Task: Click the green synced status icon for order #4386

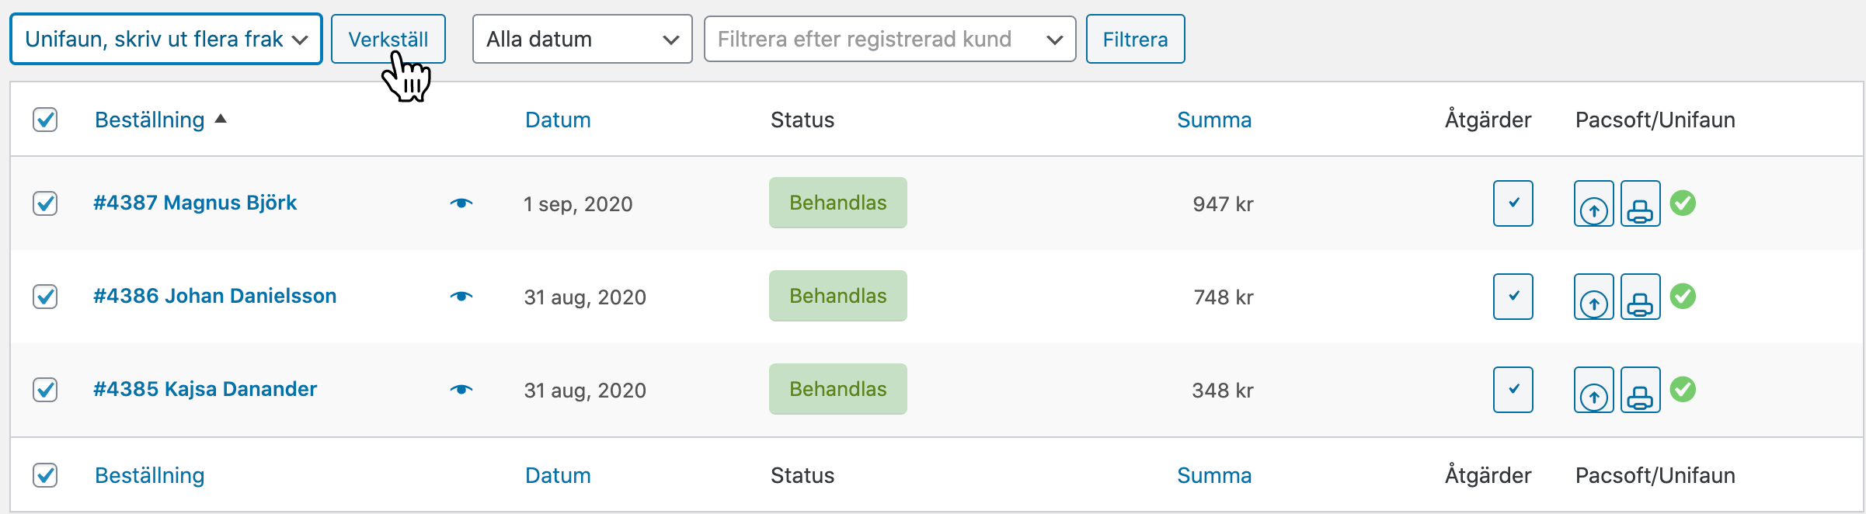Action: point(1683,297)
